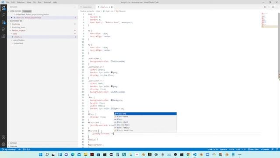Click the lightblue color swatch
280x158 pixels.
(x=112, y=108)
